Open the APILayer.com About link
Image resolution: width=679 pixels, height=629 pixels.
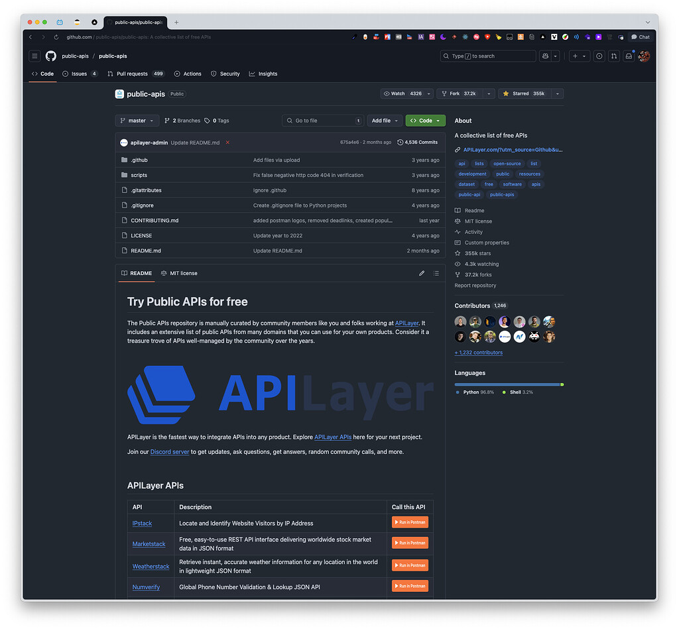click(513, 150)
